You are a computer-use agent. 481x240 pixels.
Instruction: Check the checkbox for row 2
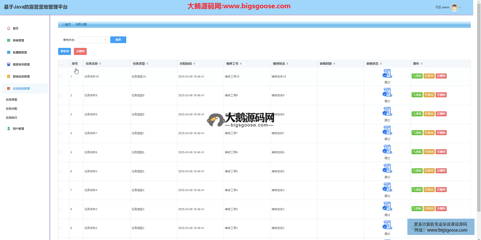61,96
